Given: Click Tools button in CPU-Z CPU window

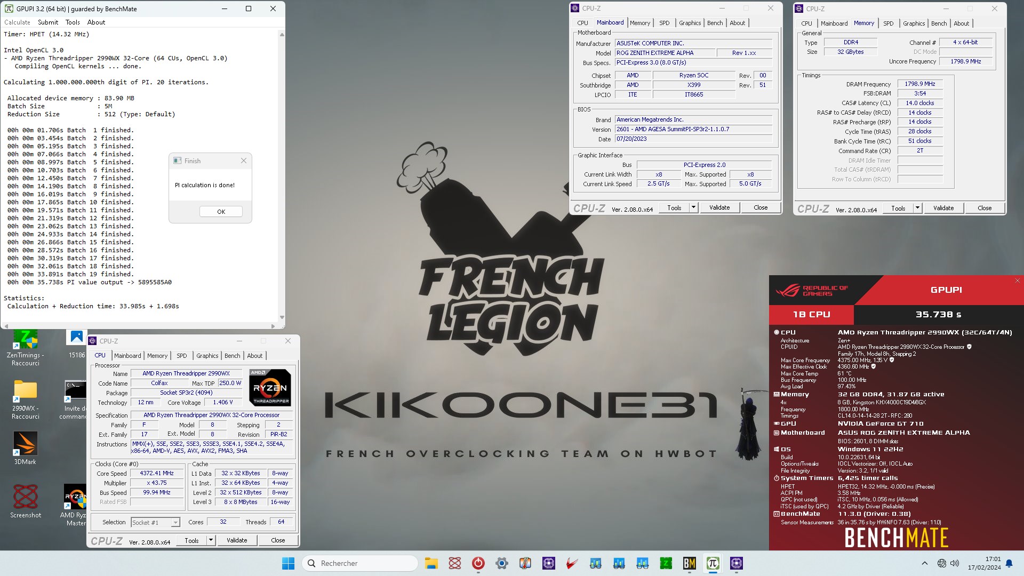Looking at the screenshot, I should pyautogui.click(x=191, y=540).
